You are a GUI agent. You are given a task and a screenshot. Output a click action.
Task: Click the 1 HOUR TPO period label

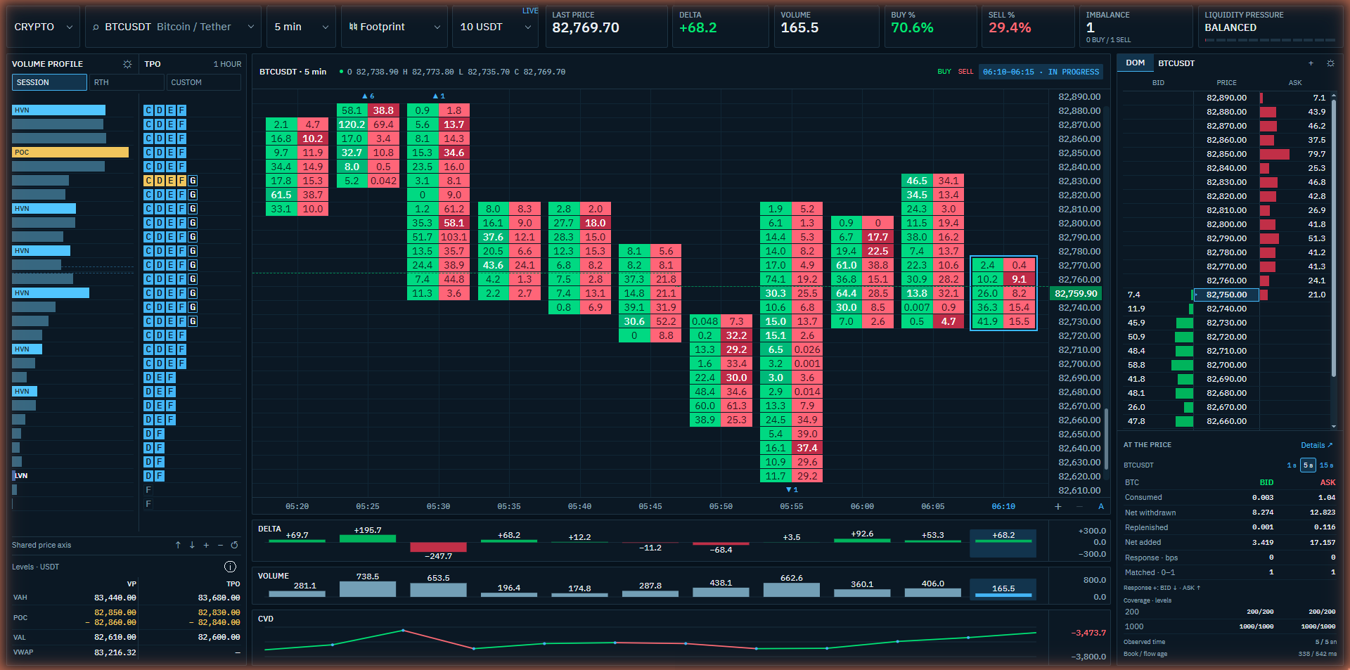tap(227, 64)
